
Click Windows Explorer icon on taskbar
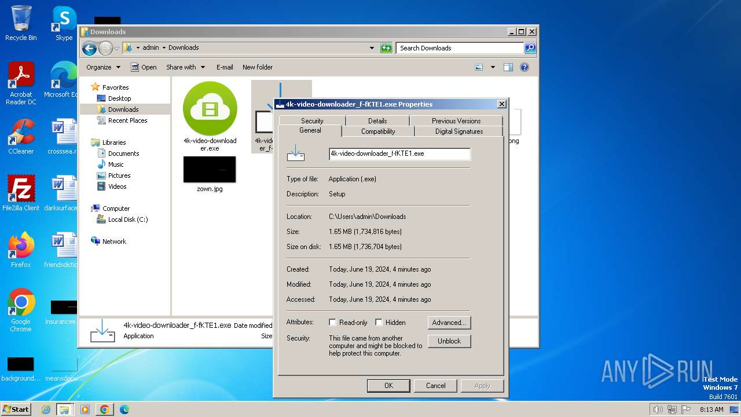click(x=64, y=409)
